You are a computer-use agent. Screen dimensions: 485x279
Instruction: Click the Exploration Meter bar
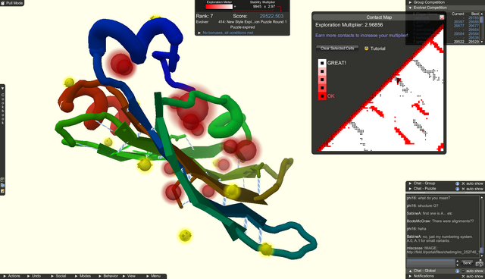point(219,7)
